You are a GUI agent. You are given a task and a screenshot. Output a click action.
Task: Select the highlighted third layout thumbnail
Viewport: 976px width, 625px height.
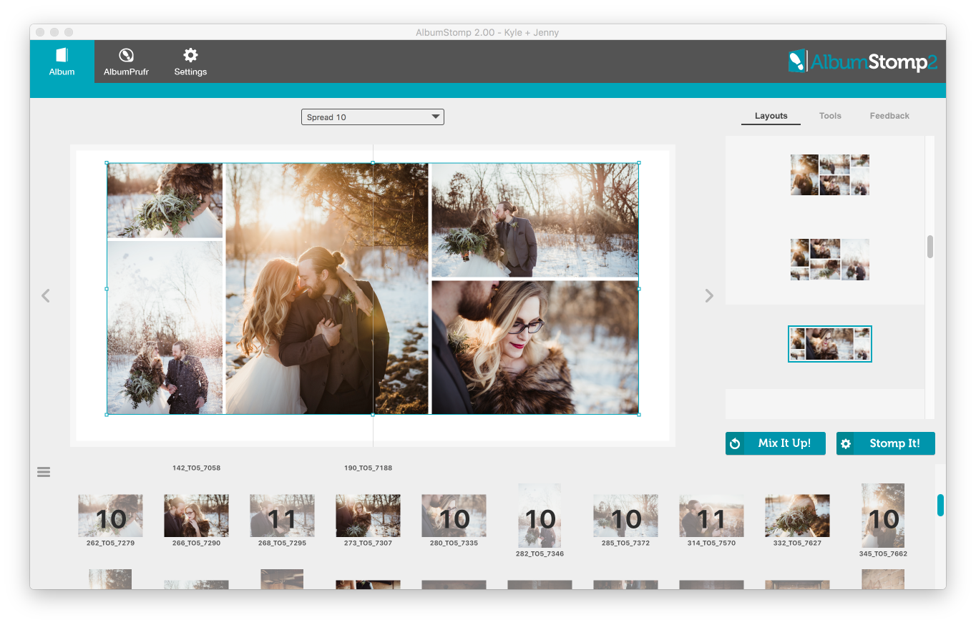coord(830,344)
